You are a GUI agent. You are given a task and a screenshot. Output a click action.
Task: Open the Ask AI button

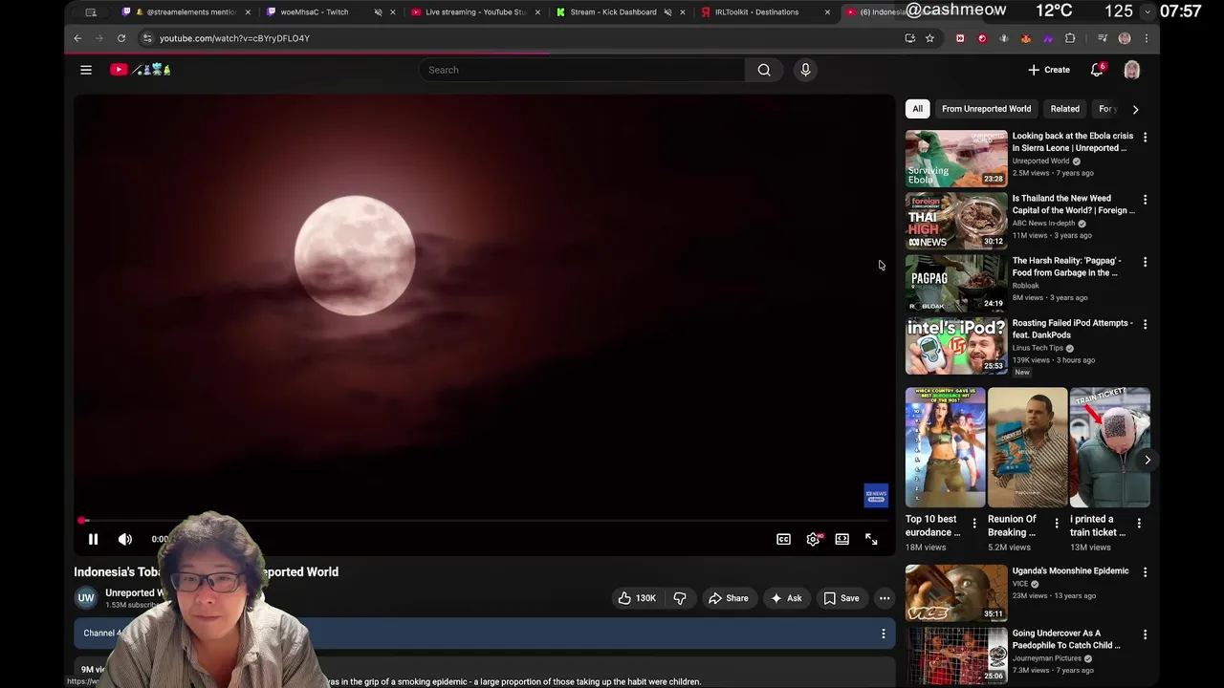pyautogui.click(x=786, y=598)
